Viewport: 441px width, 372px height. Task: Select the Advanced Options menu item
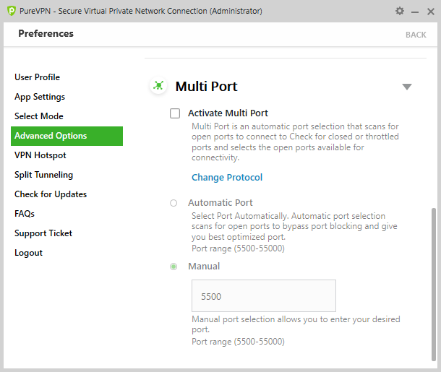pyautogui.click(x=67, y=136)
